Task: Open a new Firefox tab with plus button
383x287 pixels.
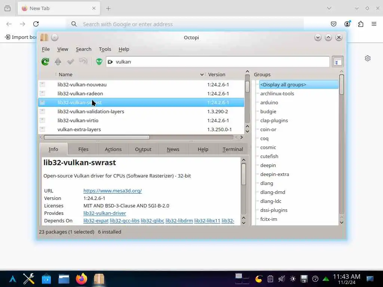Action: coord(108,9)
